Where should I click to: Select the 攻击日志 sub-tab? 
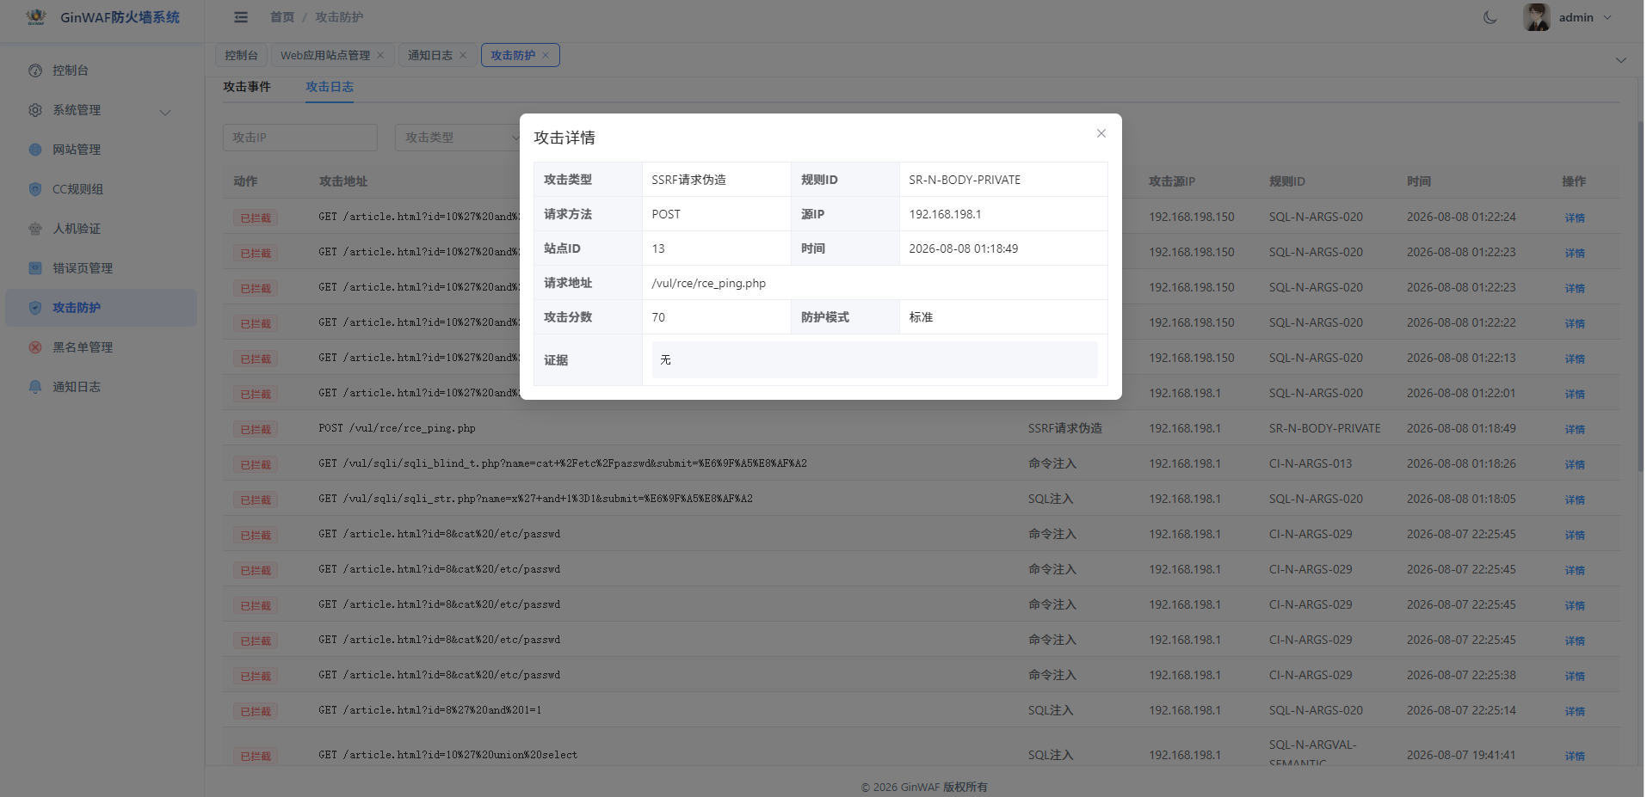[x=330, y=87]
